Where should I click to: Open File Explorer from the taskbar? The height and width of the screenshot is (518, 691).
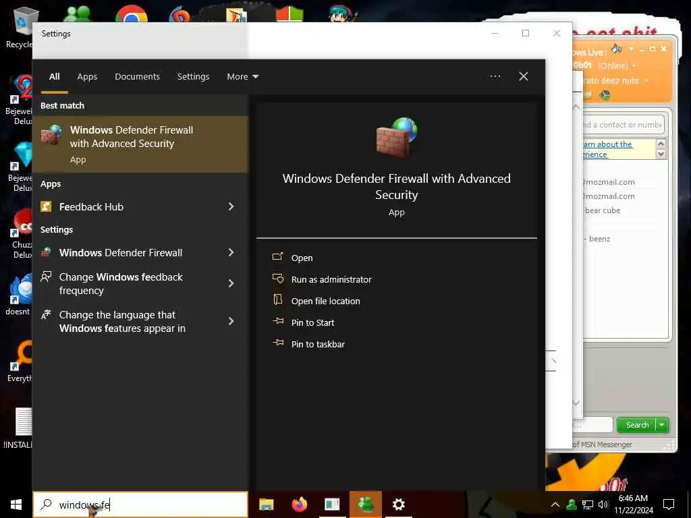point(266,505)
